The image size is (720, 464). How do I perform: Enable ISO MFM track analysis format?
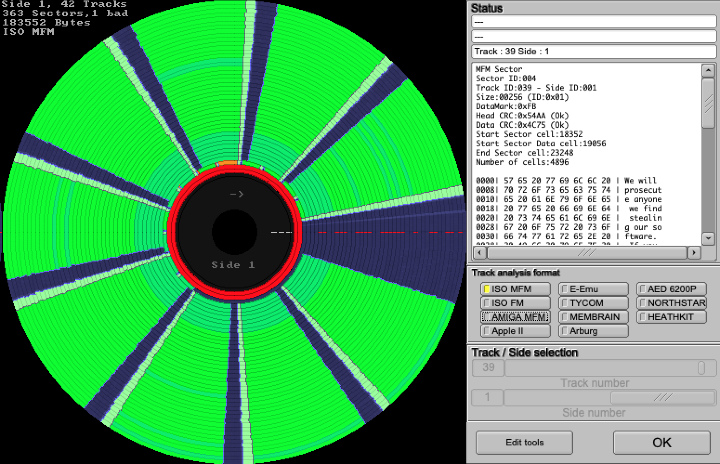click(515, 289)
